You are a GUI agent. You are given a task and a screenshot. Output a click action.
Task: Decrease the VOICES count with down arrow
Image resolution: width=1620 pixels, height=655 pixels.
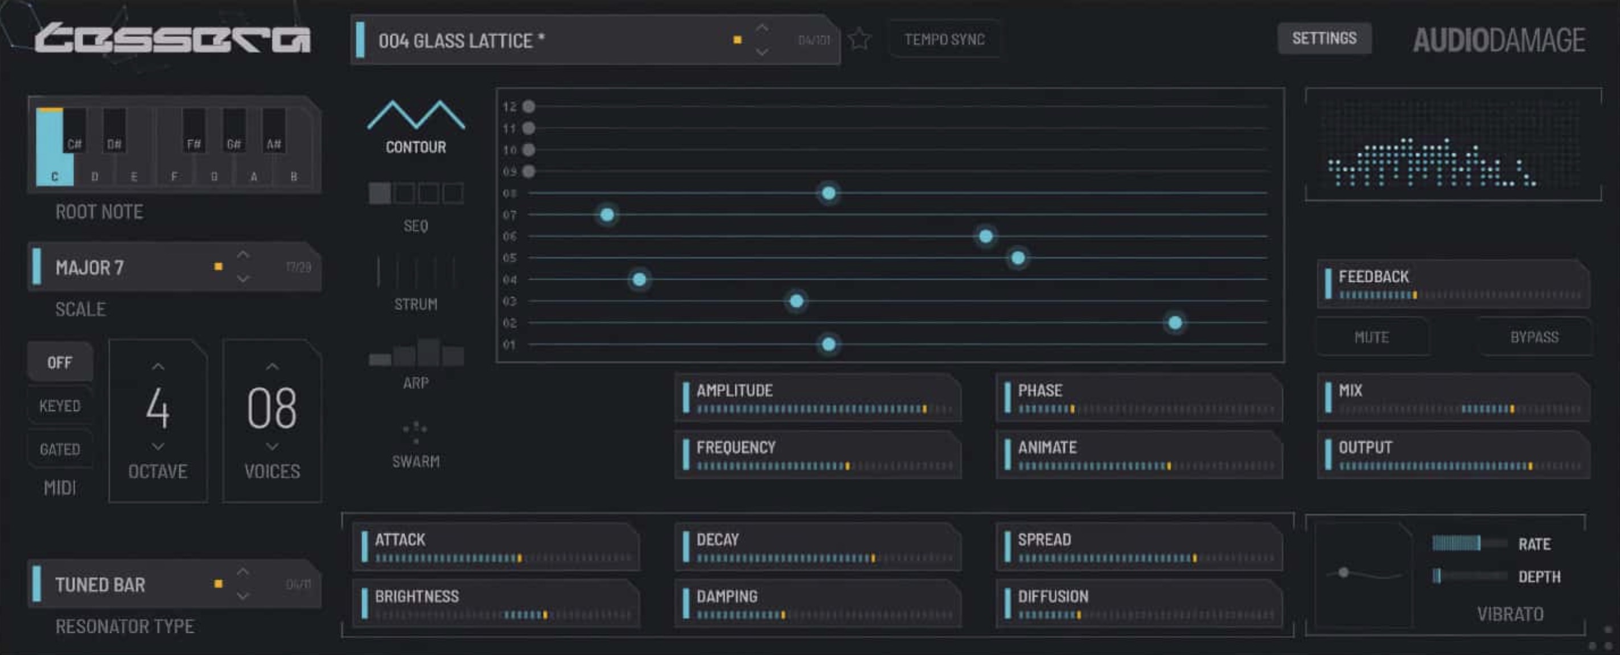point(272,446)
